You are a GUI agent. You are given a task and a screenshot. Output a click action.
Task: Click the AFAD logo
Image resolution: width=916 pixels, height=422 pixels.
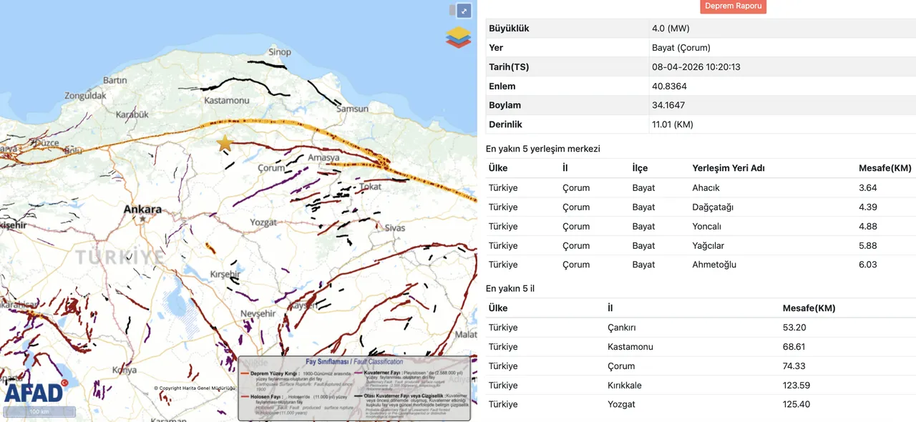coord(32,393)
